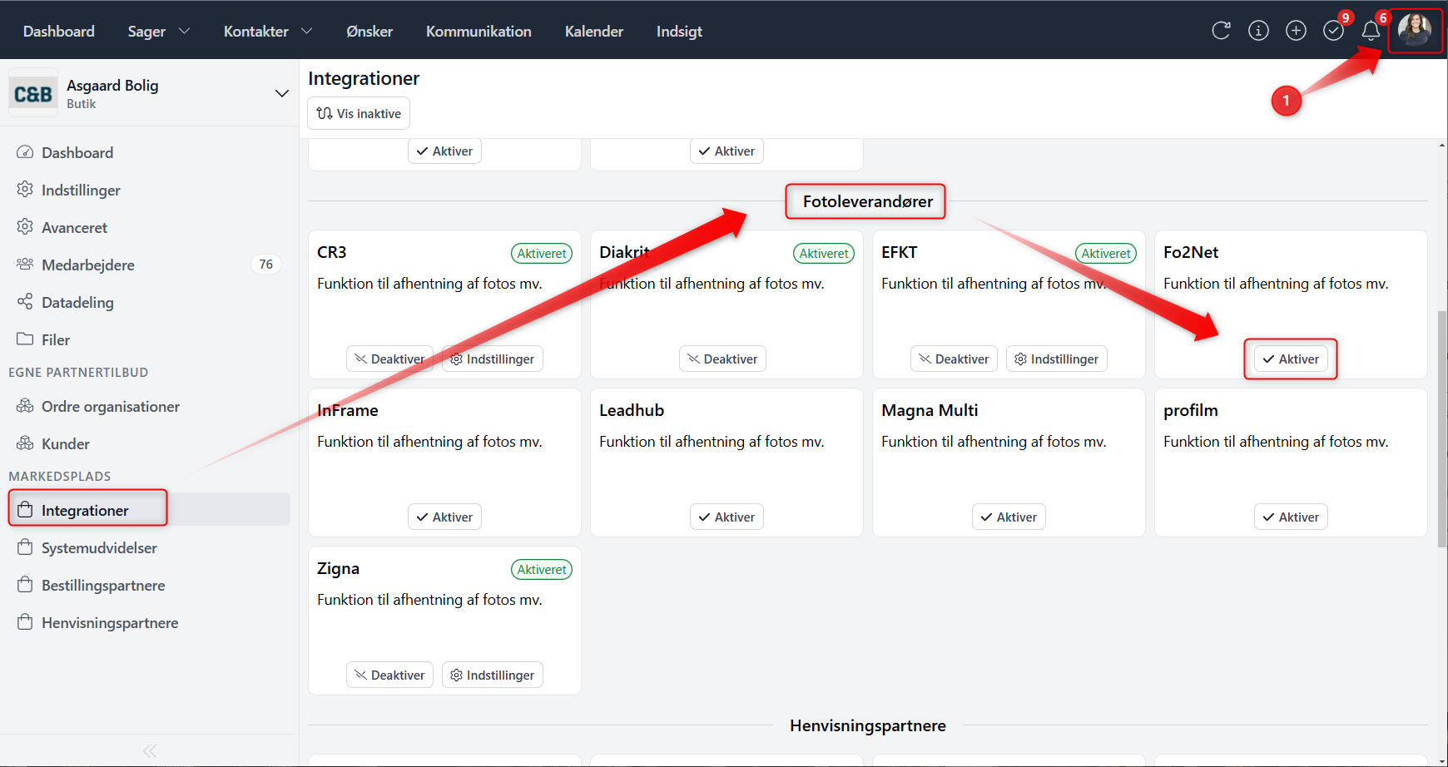Open the notifications bell icon
This screenshot has width=1448, height=767.
click(1371, 32)
